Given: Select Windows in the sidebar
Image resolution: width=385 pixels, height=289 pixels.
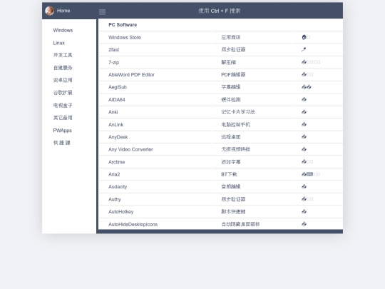Looking at the screenshot, I should [x=63, y=30].
